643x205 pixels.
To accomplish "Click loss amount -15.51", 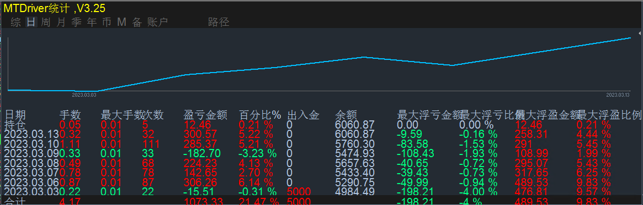I will click(x=199, y=191).
